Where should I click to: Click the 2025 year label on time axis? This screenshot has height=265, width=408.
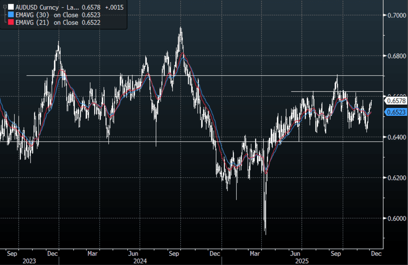302,261
